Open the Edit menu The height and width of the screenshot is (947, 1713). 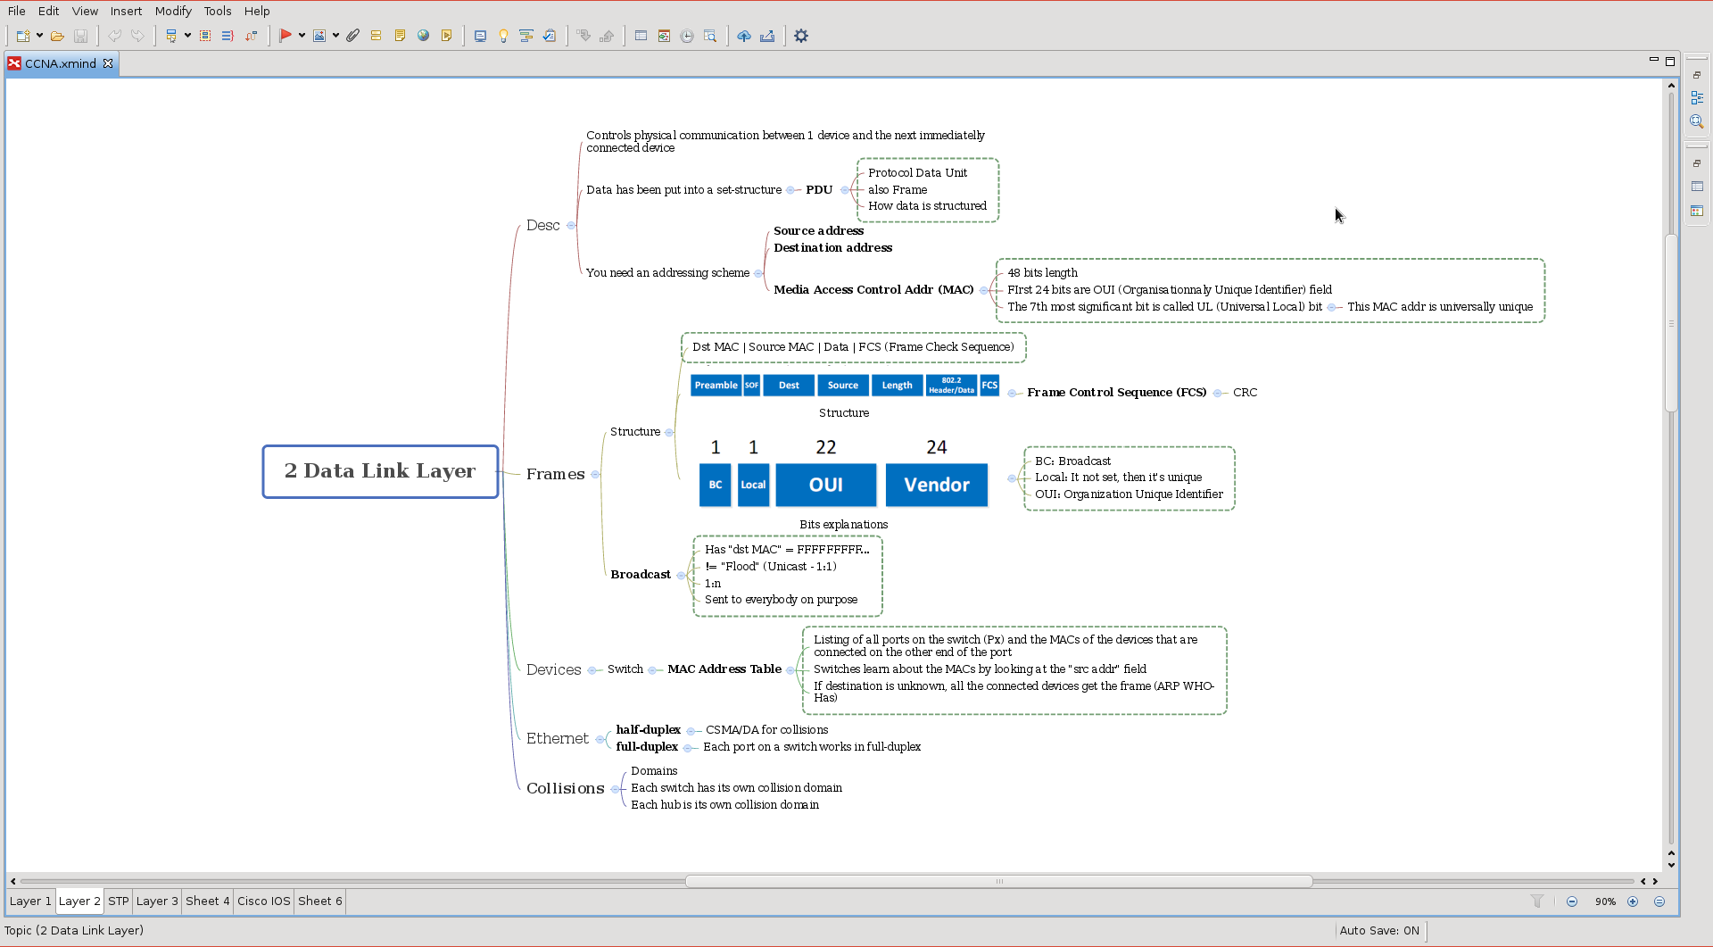click(49, 11)
